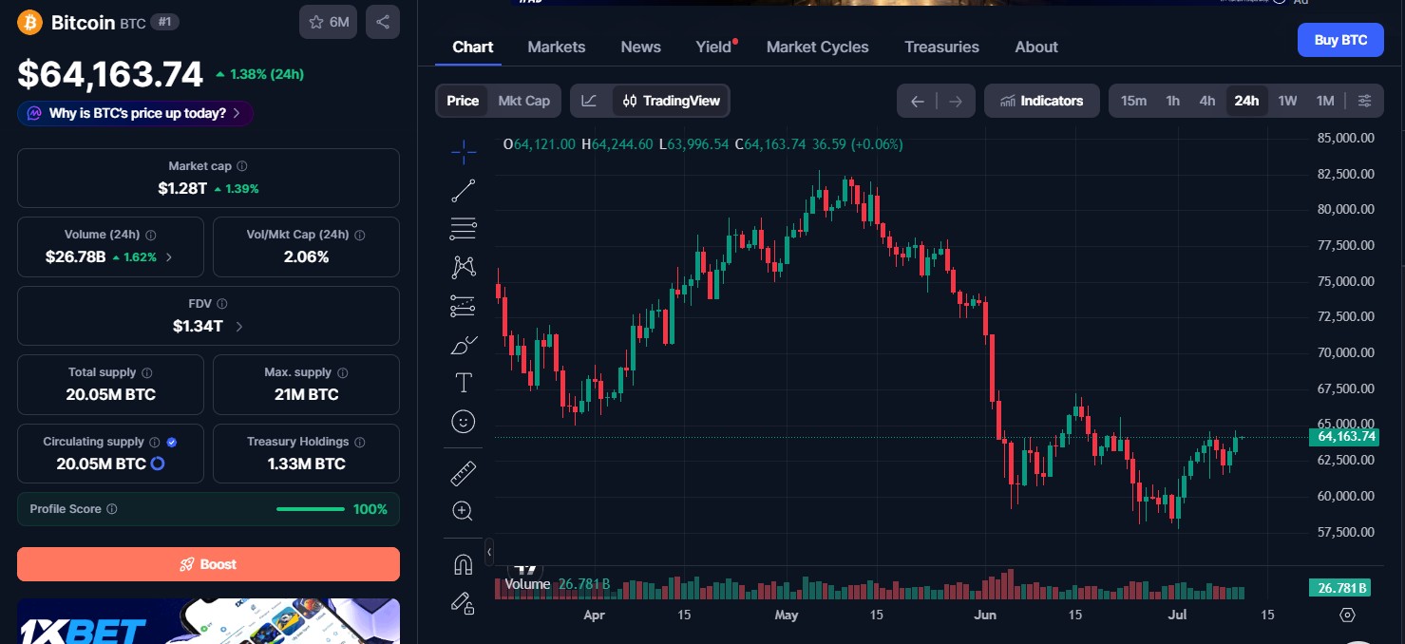Open the About tab

[x=1036, y=47]
